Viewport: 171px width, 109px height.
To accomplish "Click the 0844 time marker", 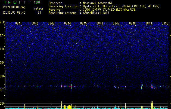I will [x=67, y=23].
